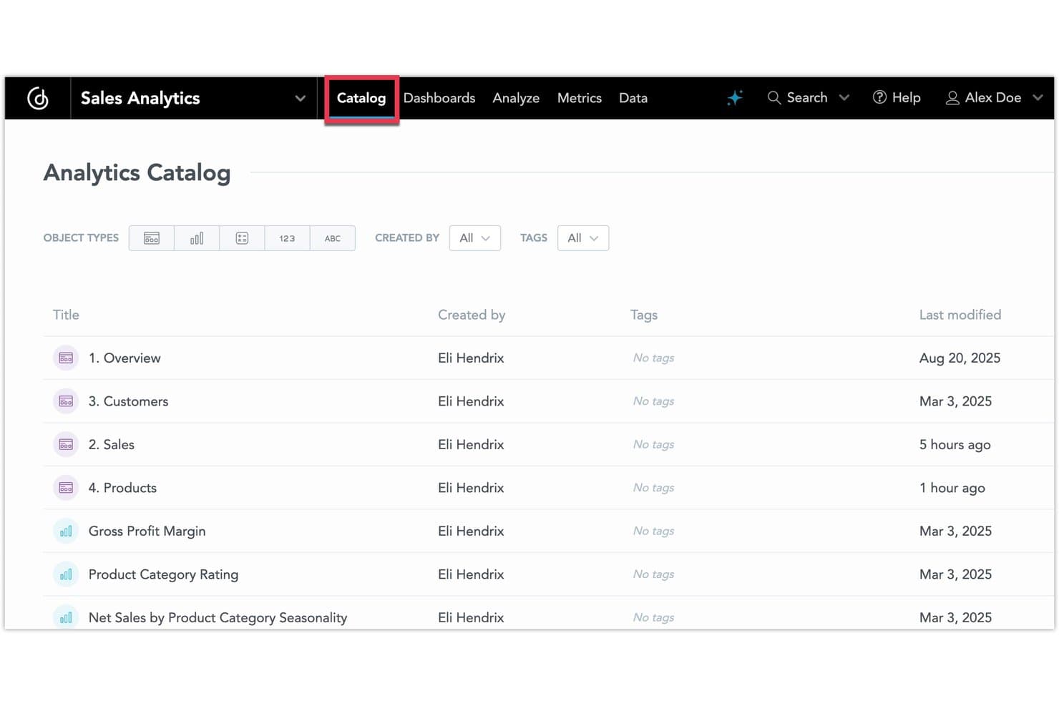Expand the Search dropdown arrow
Screen dimensions: 1059x706
point(844,98)
